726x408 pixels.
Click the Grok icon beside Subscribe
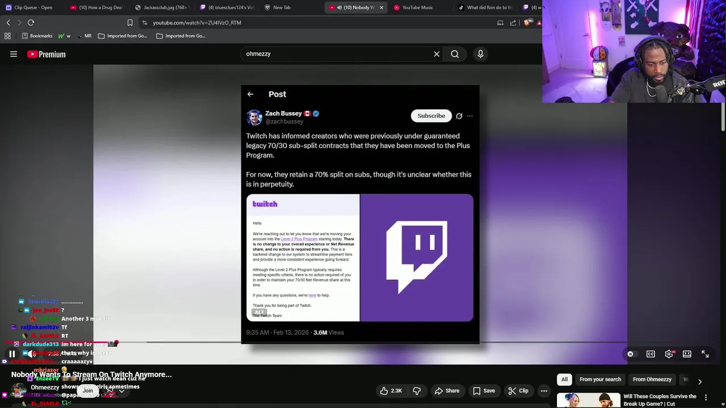click(x=459, y=116)
